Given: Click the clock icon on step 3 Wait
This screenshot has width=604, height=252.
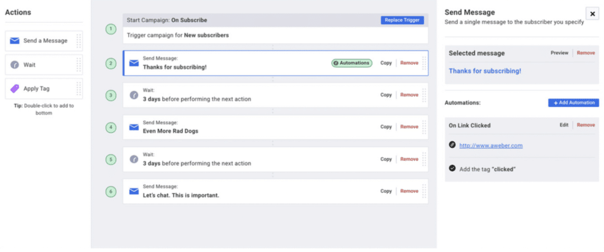Looking at the screenshot, I should [134, 95].
